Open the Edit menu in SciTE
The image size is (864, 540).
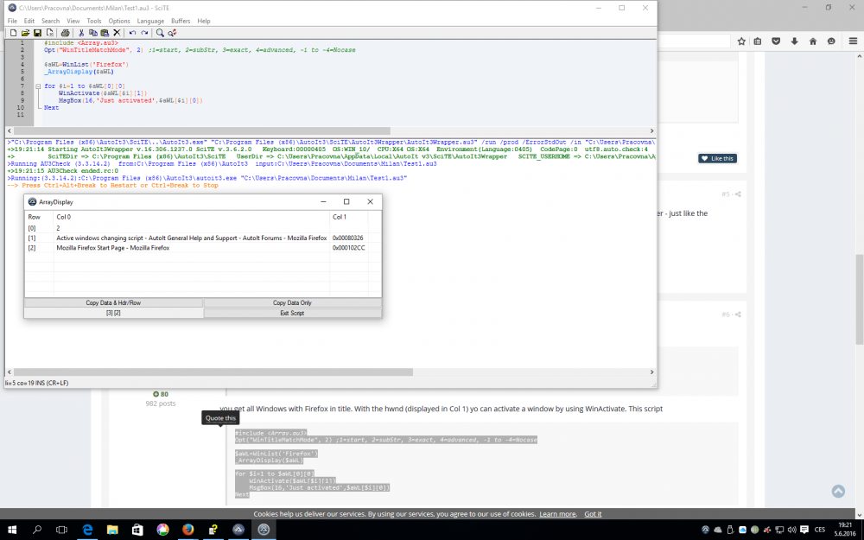[29, 21]
